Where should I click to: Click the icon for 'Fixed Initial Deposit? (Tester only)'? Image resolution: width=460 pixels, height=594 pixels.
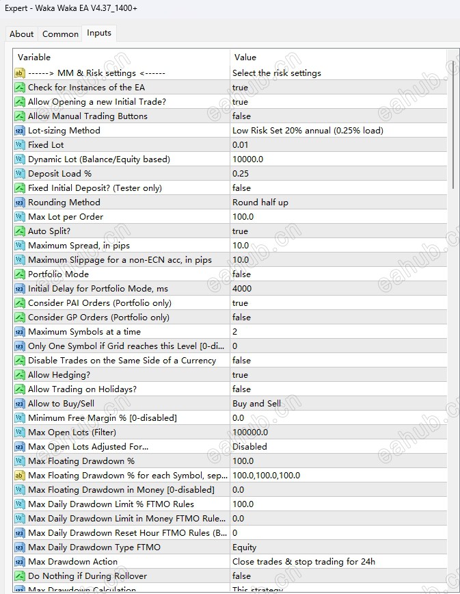tap(20, 188)
